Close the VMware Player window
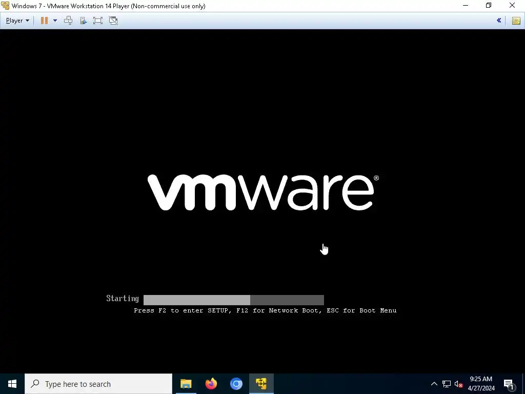 click(512, 6)
